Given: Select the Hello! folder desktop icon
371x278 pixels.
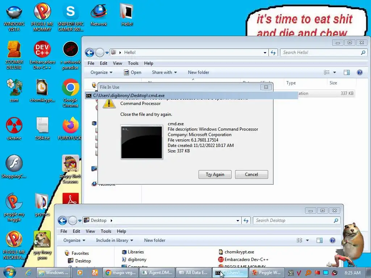Looking at the screenshot, I should pos(127,14).
